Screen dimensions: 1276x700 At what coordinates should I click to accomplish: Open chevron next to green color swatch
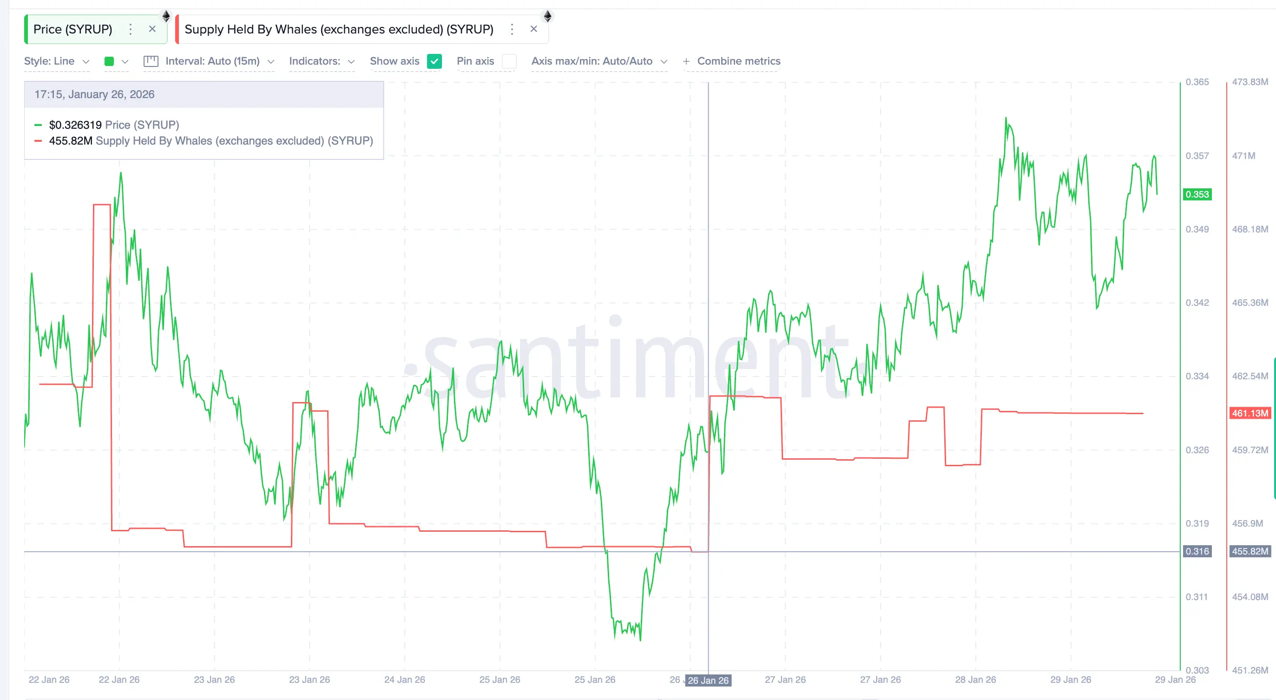click(125, 61)
